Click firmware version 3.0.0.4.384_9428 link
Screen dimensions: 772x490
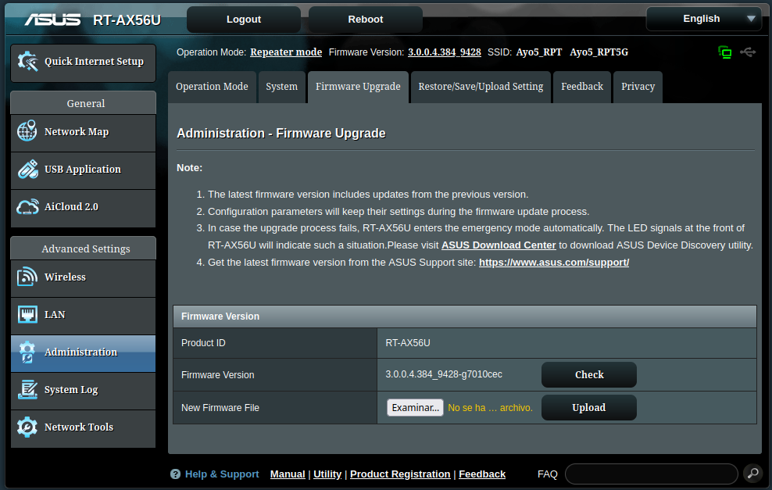(445, 52)
